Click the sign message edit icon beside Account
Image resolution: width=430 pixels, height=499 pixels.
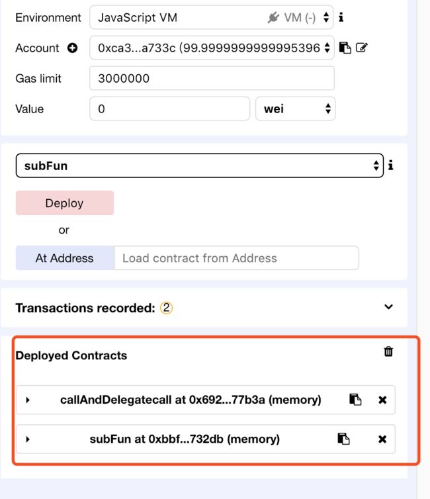coord(362,48)
